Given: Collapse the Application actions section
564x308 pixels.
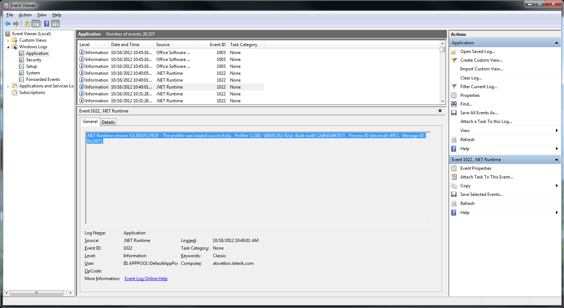Looking at the screenshot, I should [x=556, y=43].
